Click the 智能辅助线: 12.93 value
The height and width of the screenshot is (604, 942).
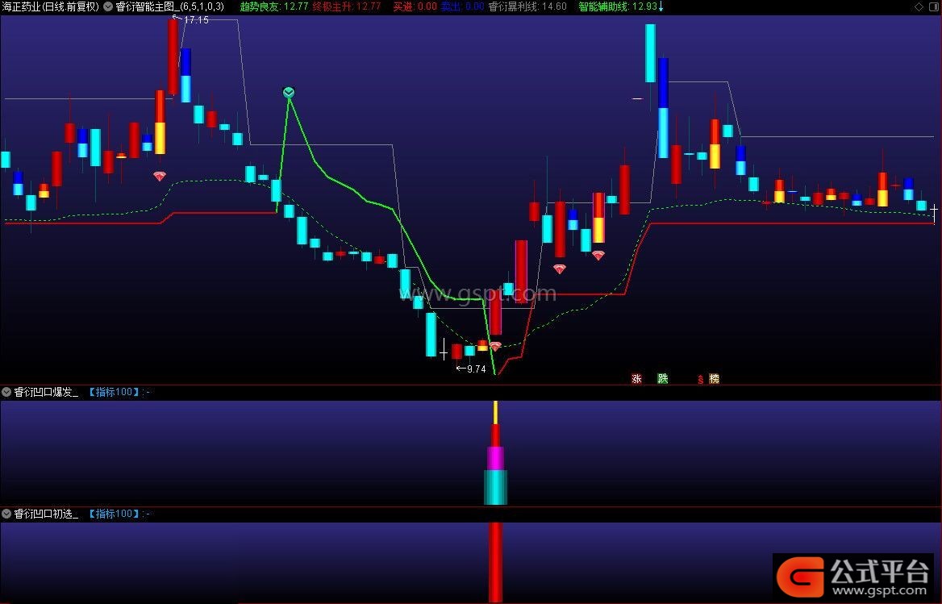click(618, 6)
